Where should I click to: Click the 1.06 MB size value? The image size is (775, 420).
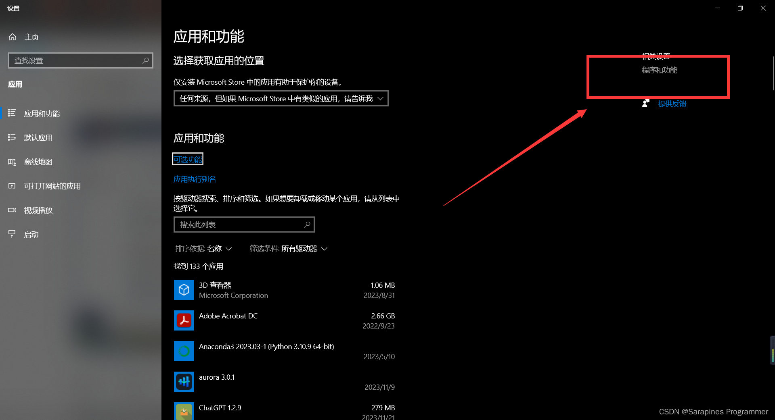383,285
